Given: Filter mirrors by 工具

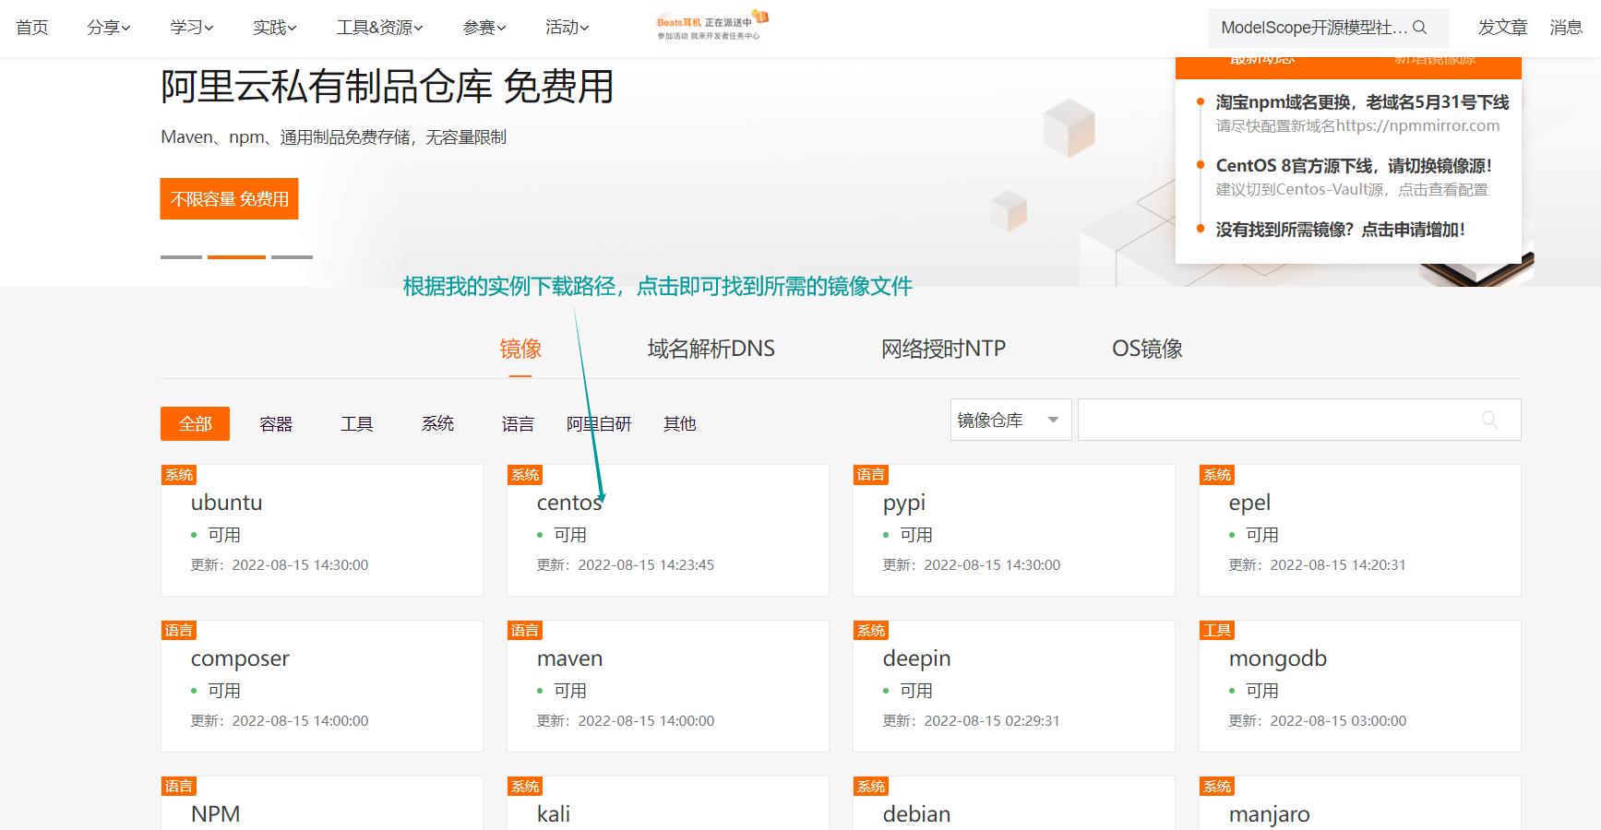Looking at the screenshot, I should (357, 424).
